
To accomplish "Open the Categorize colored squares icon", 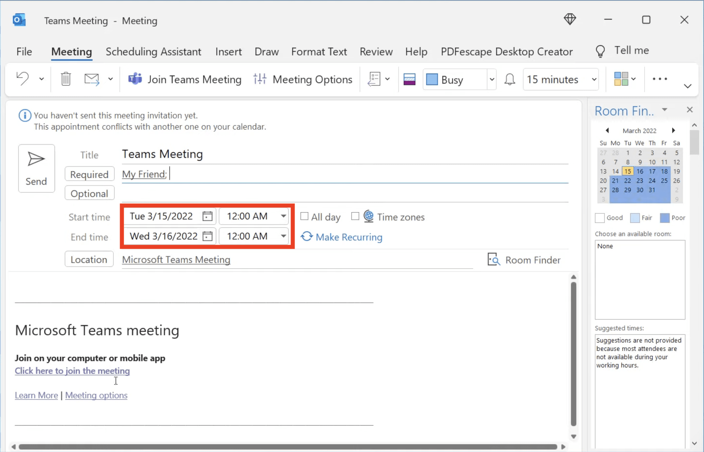I will tap(621, 79).
